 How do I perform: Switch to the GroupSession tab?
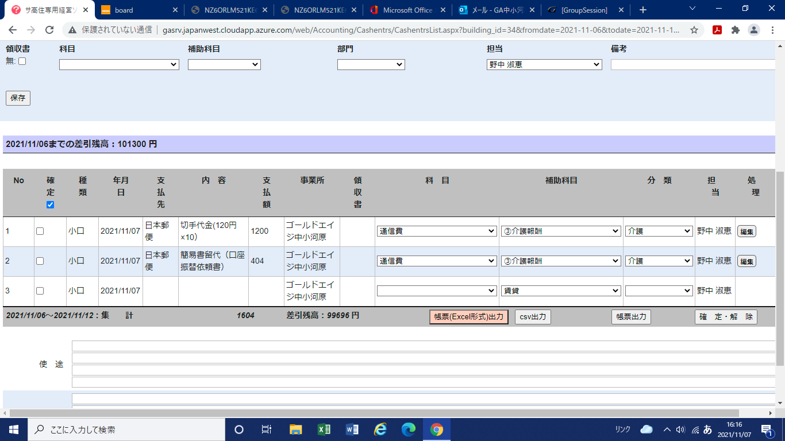pos(584,10)
